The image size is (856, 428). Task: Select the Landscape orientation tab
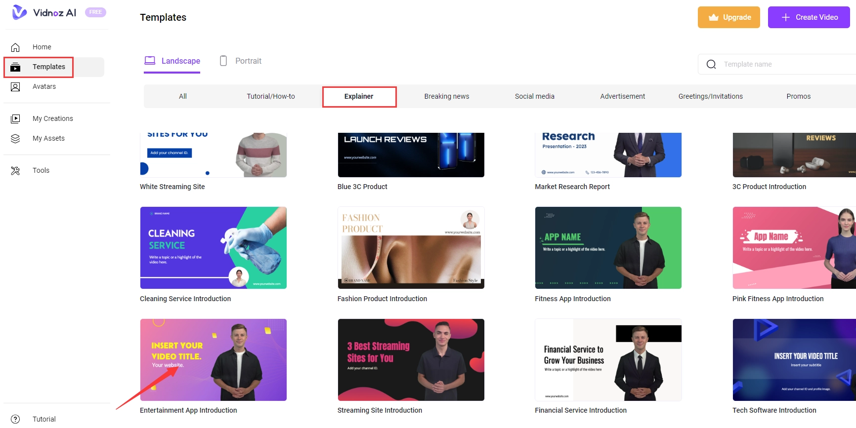[172, 61]
